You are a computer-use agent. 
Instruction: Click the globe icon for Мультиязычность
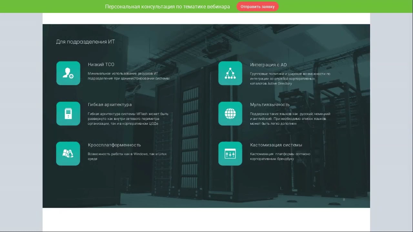230,114
